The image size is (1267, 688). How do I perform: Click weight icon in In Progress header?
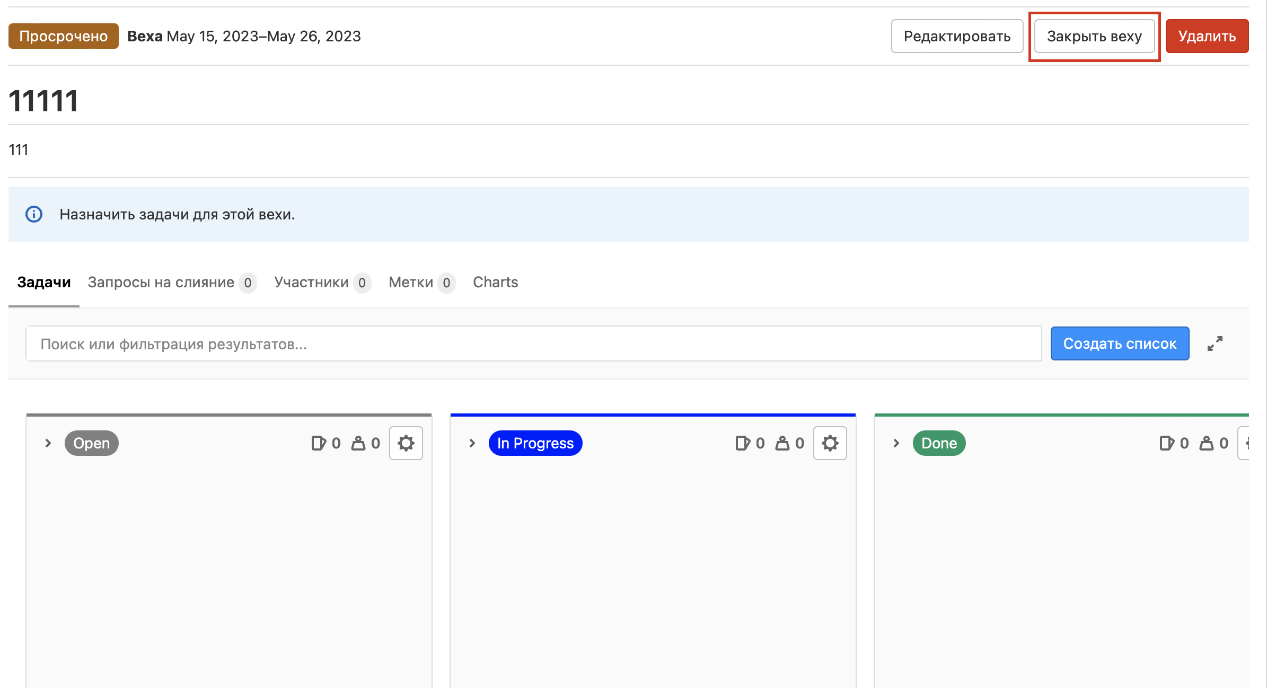pyautogui.click(x=782, y=443)
